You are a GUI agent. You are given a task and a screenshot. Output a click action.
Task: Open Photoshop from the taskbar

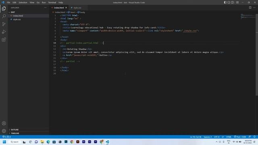click(x=66, y=142)
